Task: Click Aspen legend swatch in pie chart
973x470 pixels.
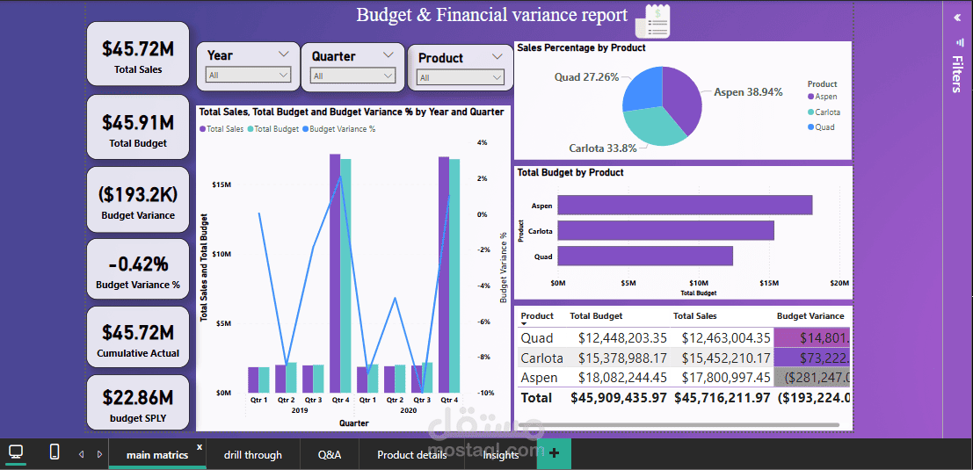Action: coord(811,97)
